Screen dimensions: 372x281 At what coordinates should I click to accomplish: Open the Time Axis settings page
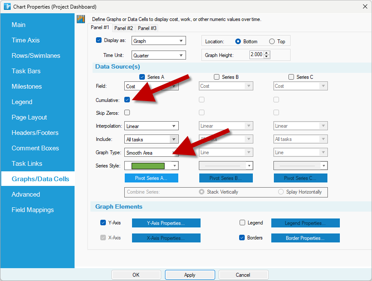coord(26,40)
